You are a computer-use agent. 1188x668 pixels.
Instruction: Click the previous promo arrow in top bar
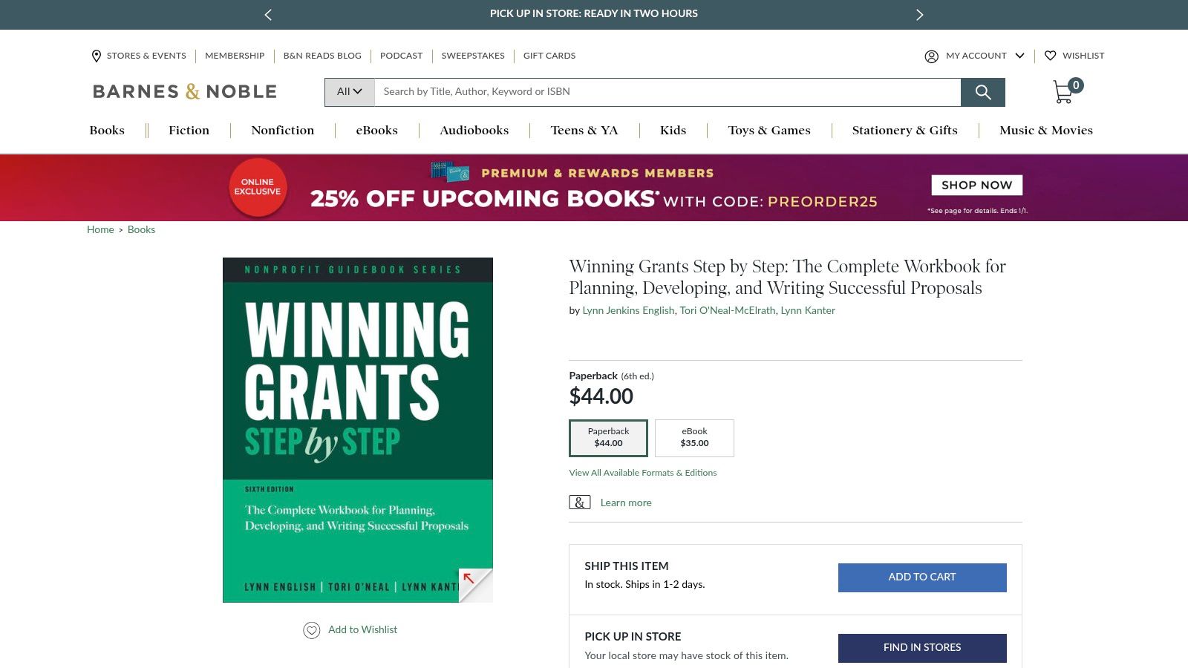point(268,14)
